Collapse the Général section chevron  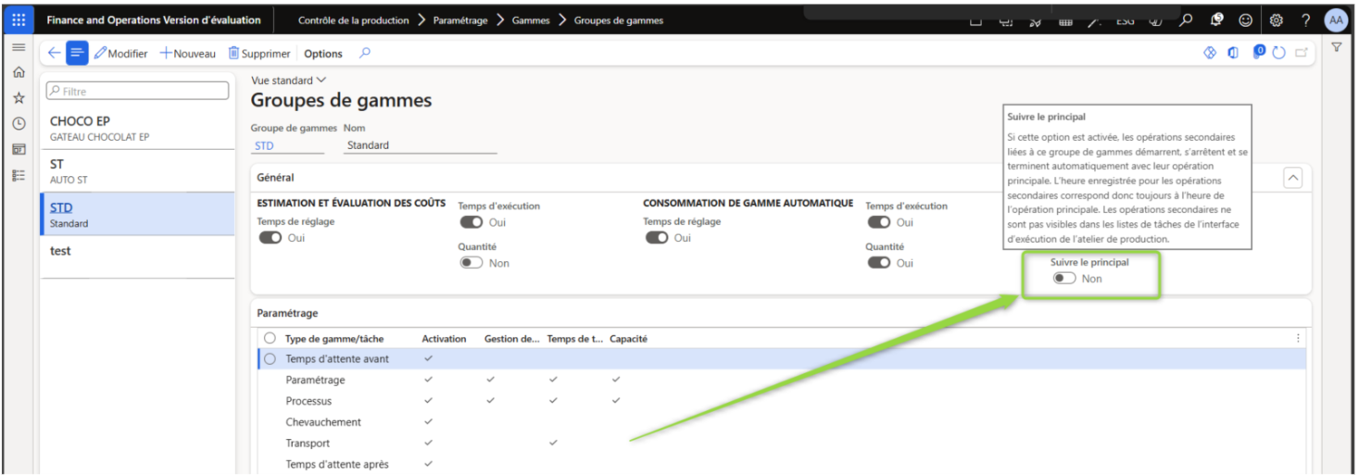1293,178
